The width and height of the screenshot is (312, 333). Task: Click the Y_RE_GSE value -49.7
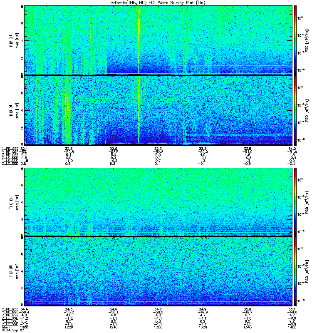coord(248,312)
